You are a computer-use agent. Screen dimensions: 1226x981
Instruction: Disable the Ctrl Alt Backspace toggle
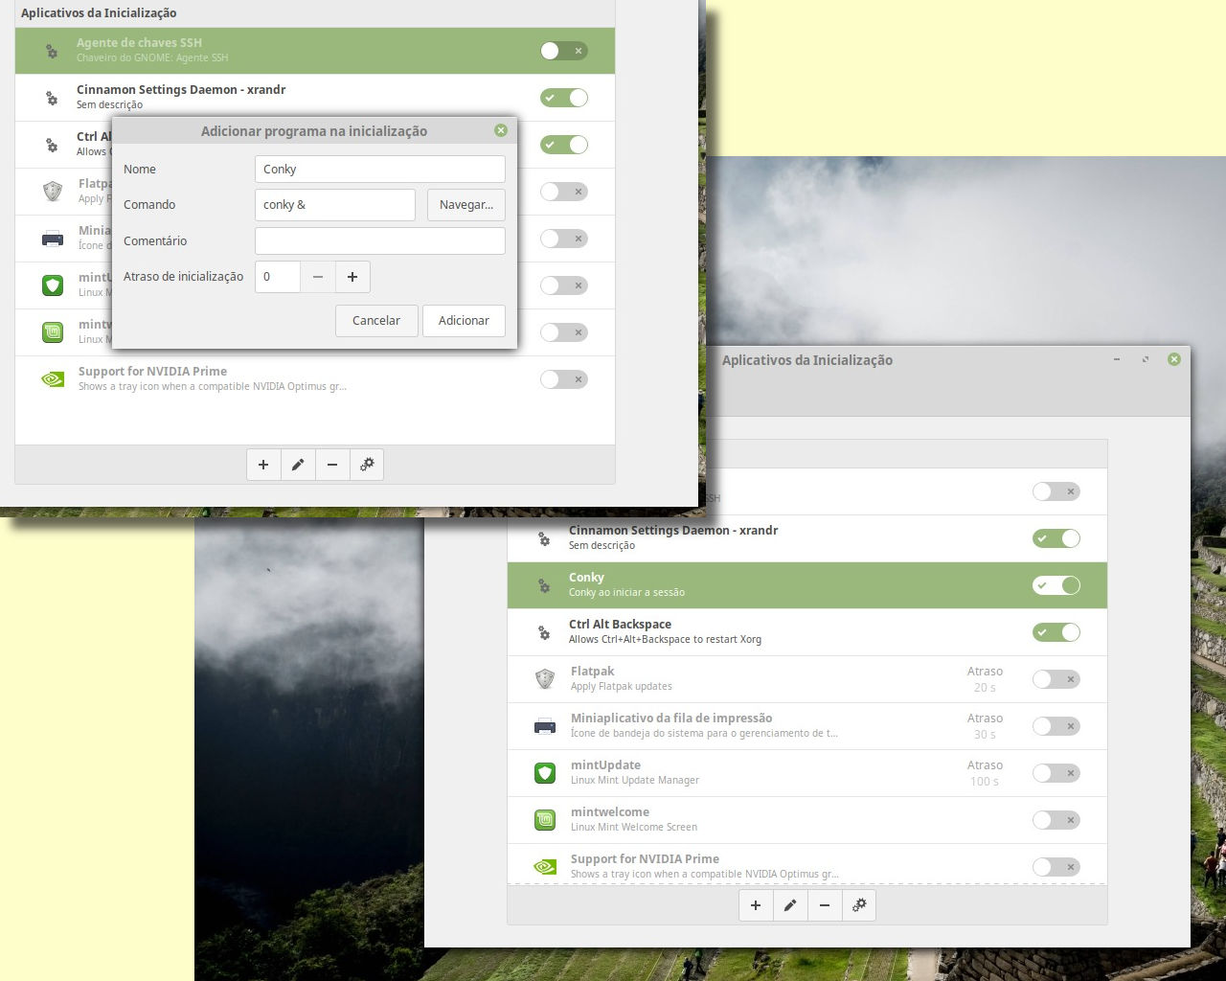1056,631
